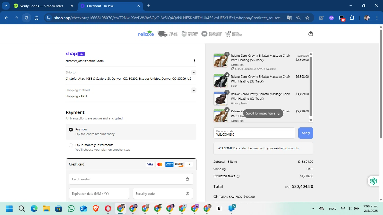Click the Black massage chair thumbnail
The height and width of the screenshot is (215, 383).
click(x=220, y=81)
